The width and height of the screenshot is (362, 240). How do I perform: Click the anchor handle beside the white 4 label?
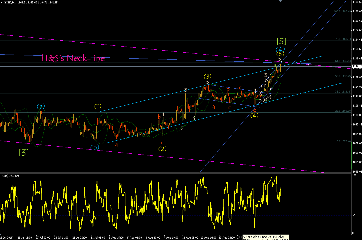point(271,89)
